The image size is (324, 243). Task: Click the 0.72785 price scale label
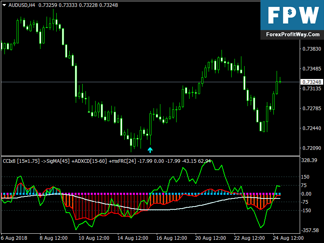point(311,109)
